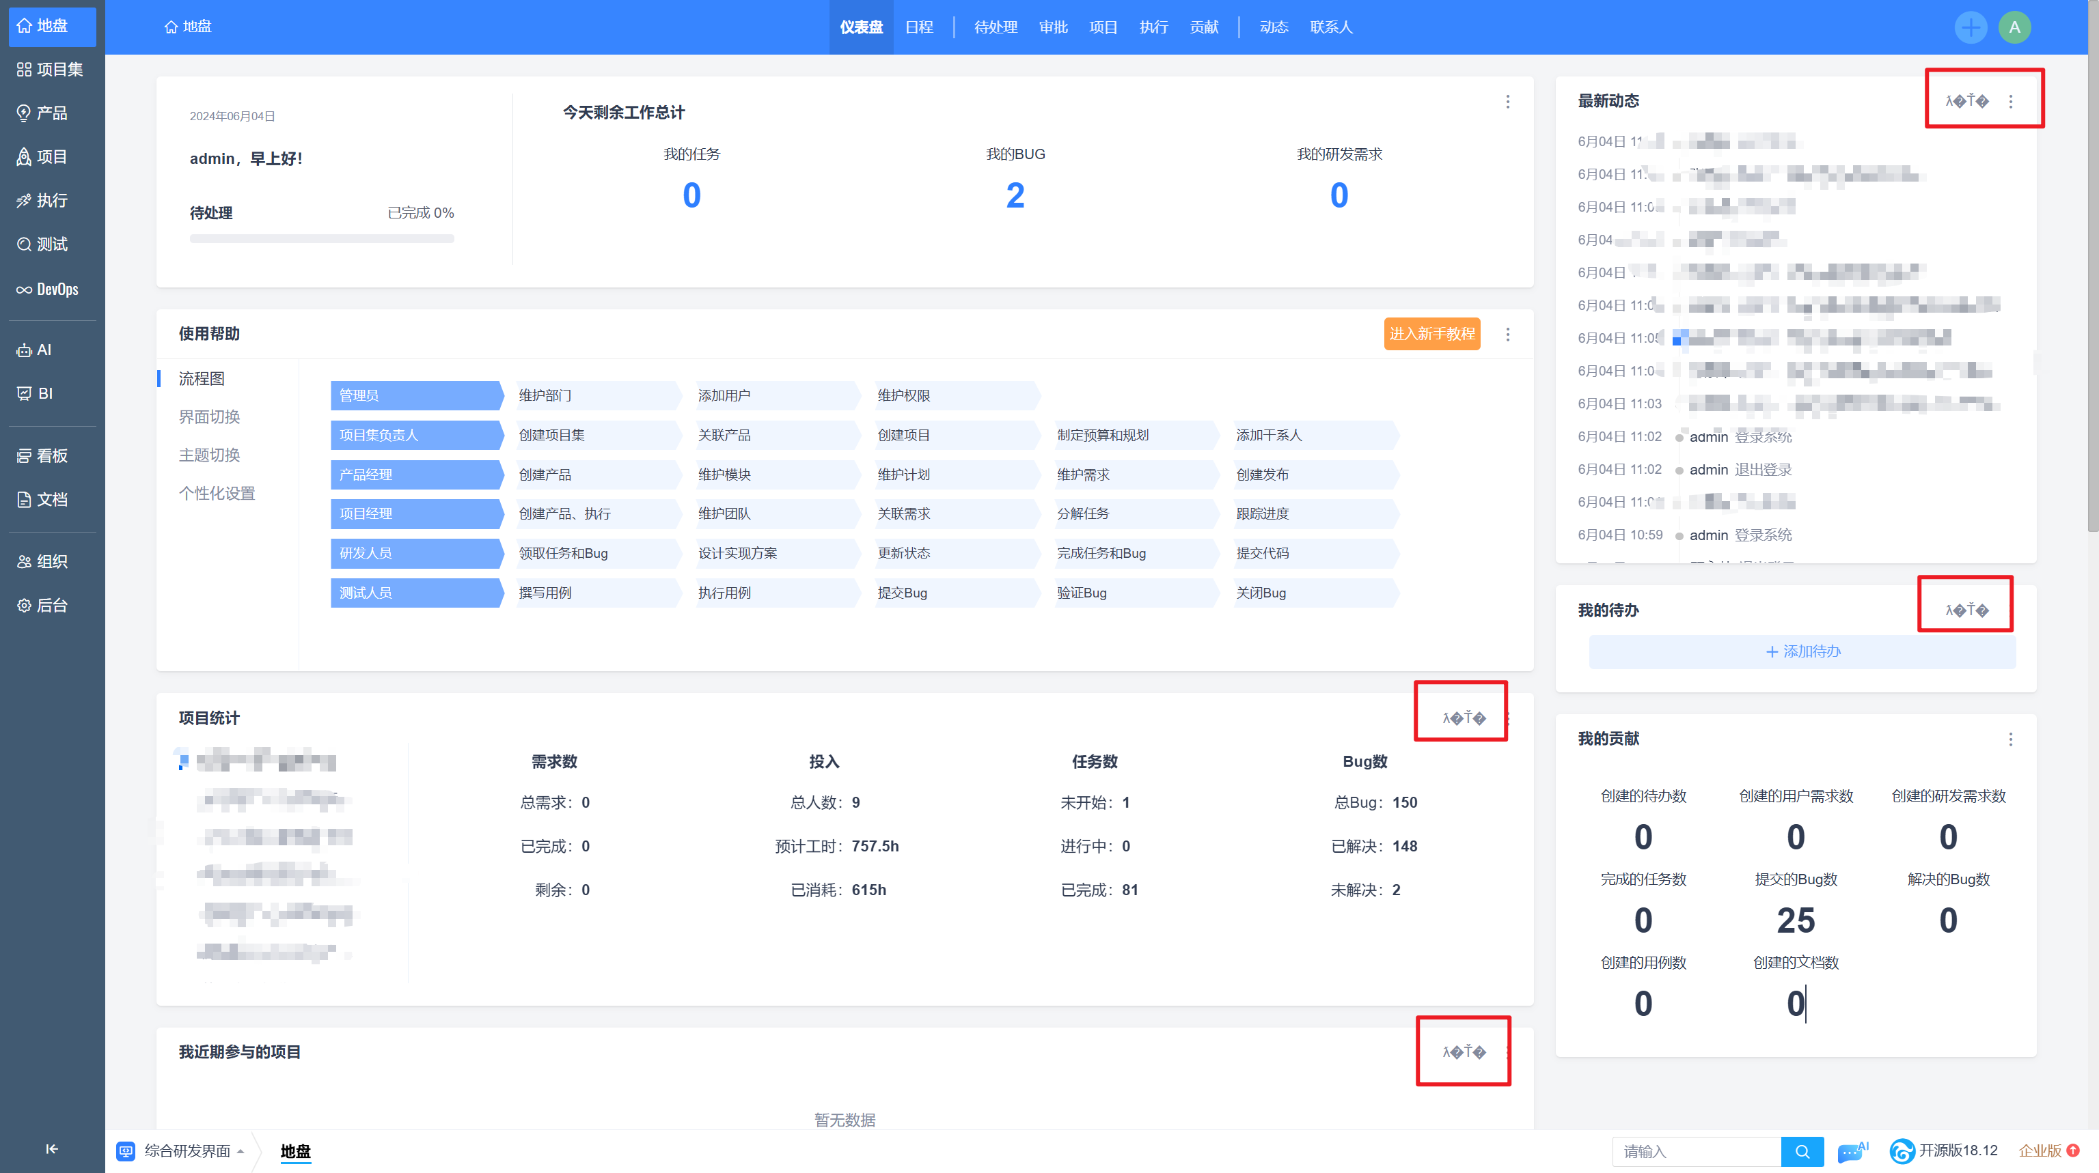Image resolution: width=2099 pixels, height=1173 pixels.
Task: Open the AI sidebar module
Action: pos(34,350)
